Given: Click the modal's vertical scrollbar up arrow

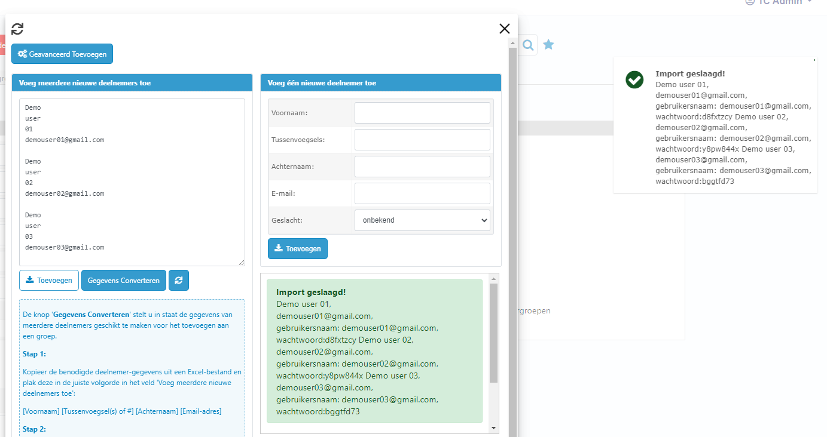Looking at the screenshot, I should [x=512, y=43].
